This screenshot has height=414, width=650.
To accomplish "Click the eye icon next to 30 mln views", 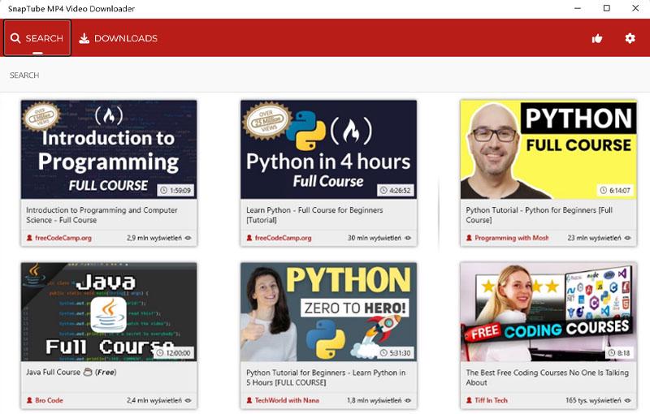I will point(408,238).
